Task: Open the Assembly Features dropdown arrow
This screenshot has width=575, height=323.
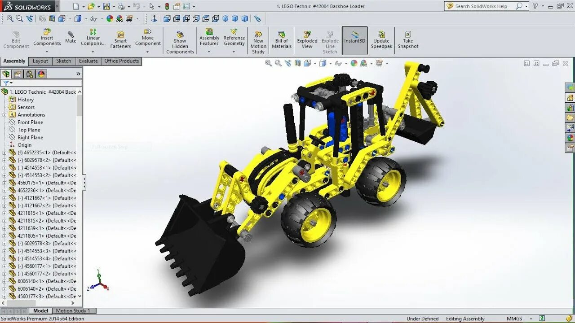Action: [x=209, y=52]
